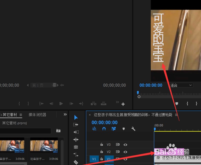Toggle nest sequence insert mode in timeline
This screenshot has width=201, height=165.
94,129
